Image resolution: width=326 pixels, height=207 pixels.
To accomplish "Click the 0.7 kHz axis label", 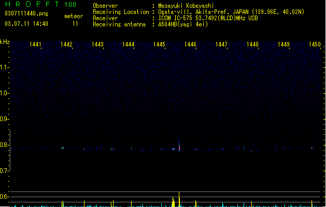I will [4, 171].
